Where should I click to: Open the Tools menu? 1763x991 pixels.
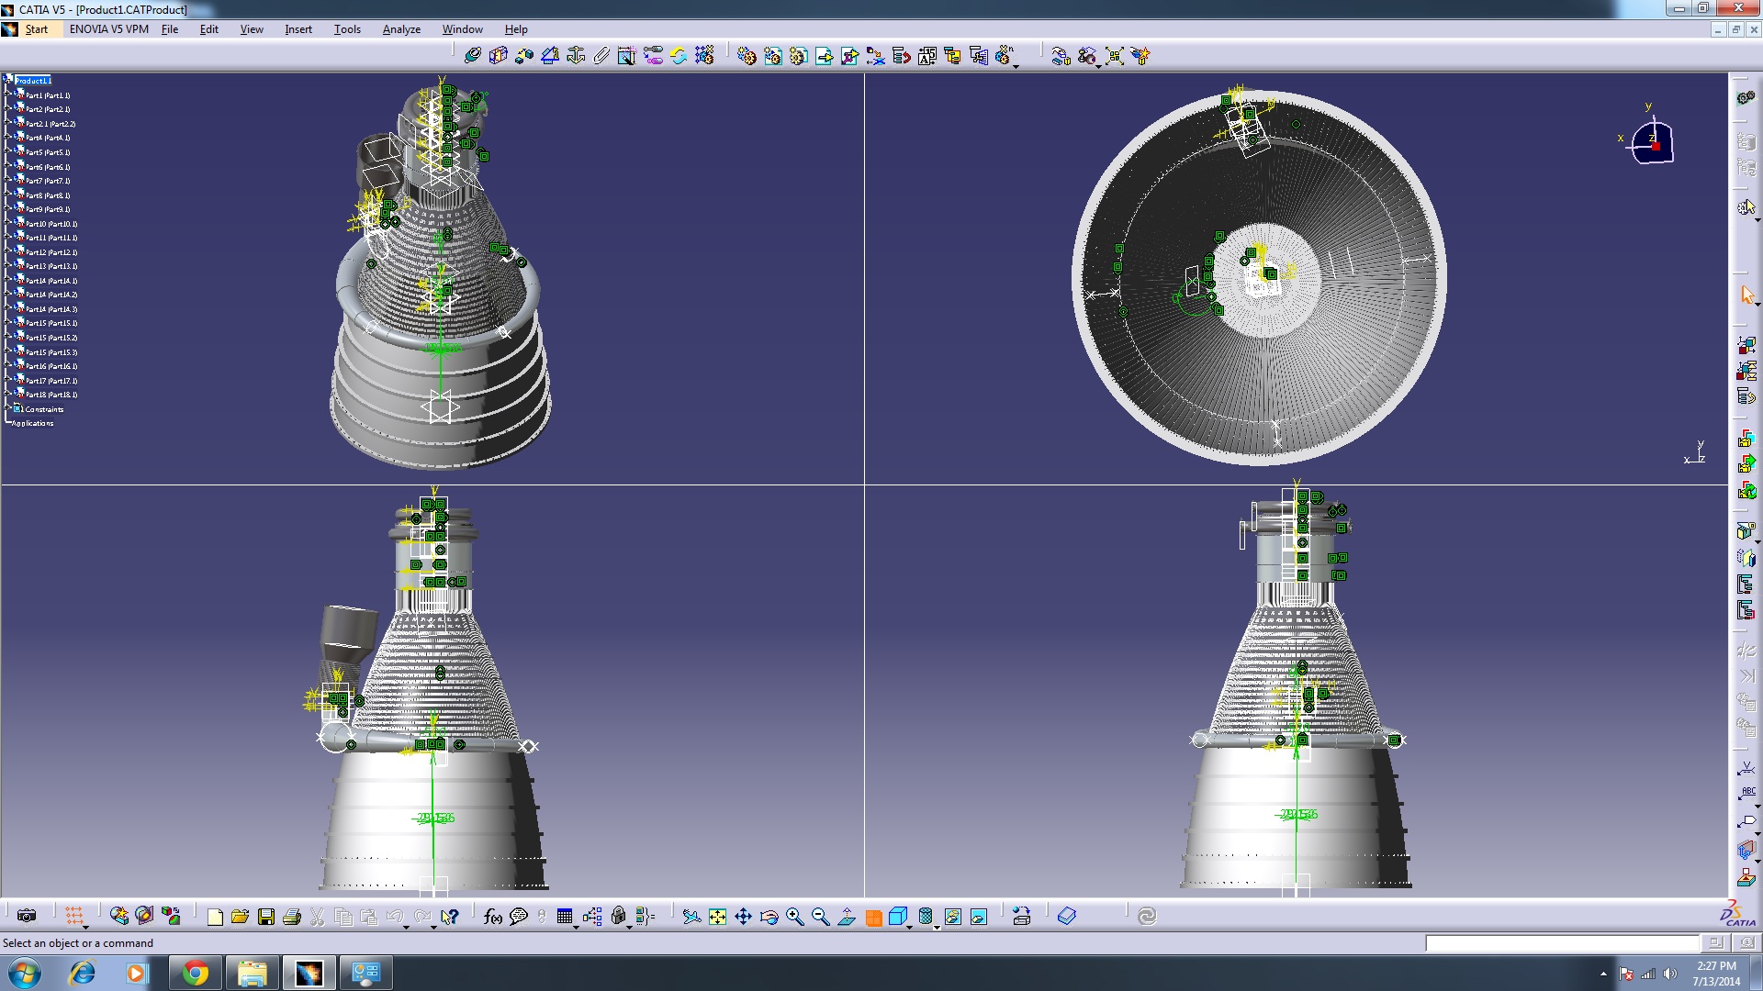point(347,29)
